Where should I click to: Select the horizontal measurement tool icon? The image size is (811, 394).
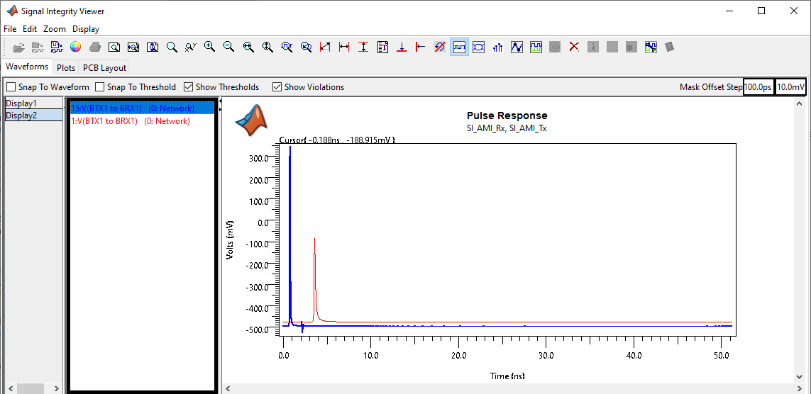click(x=344, y=47)
